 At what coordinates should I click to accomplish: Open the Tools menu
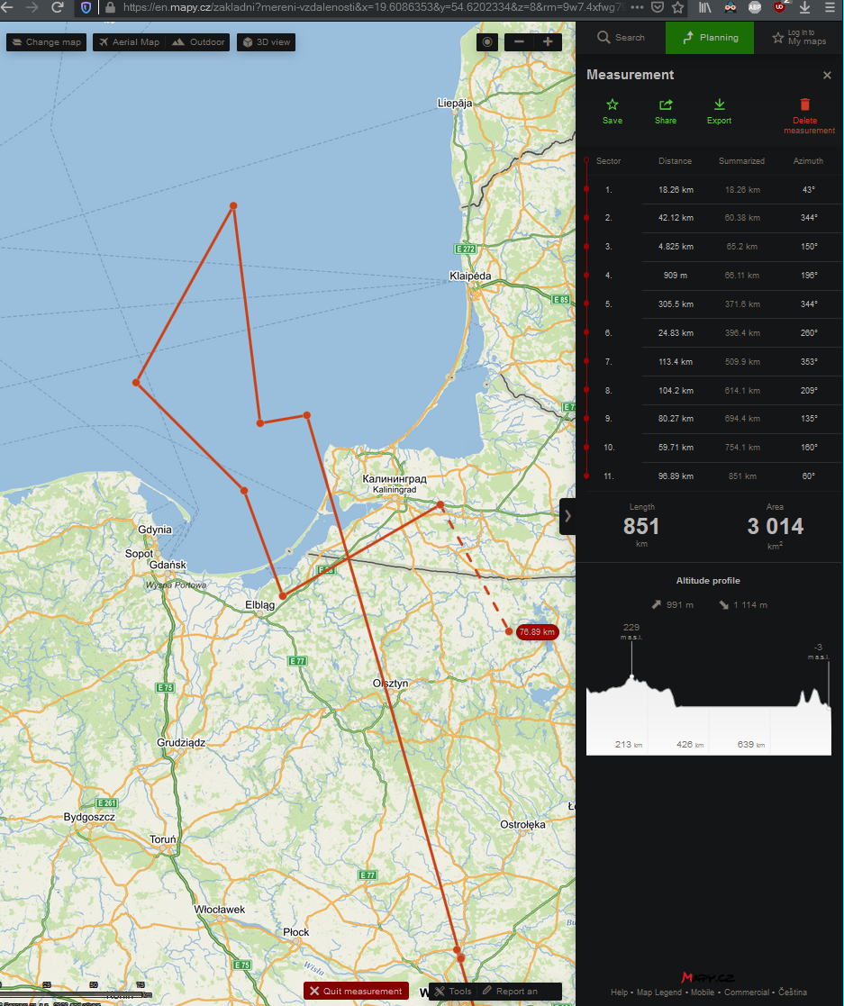click(x=452, y=991)
